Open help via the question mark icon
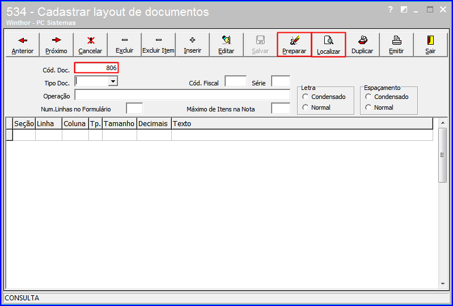 click(x=390, y=10)
